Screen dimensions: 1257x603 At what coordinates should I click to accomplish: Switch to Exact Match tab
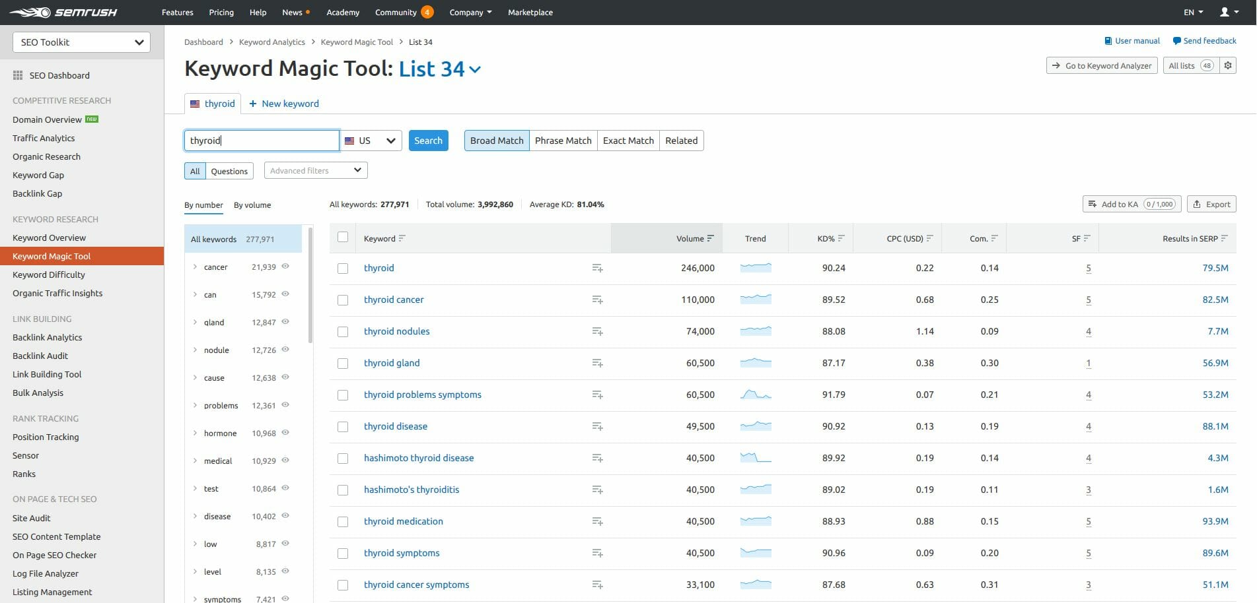point(628,141)
